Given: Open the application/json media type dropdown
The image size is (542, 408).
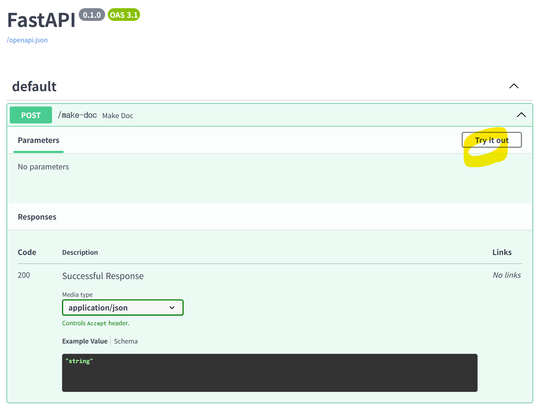Looking at the screenshot, I should (123, 308).
